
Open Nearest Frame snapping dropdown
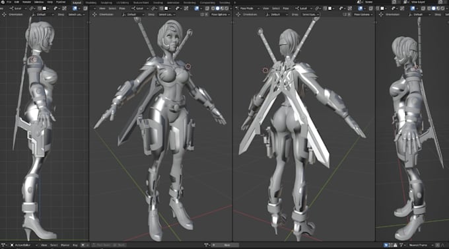coord(421,245)
